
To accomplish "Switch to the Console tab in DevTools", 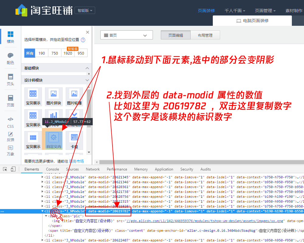I will 52,169.
